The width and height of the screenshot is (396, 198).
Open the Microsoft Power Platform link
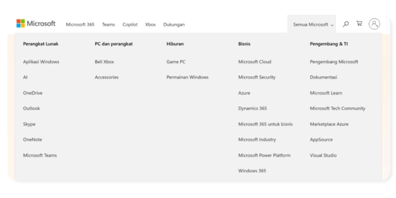(x=264, y=155)
